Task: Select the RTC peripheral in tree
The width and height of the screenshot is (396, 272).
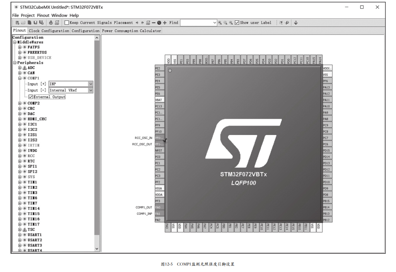Action: click(x=31, y=161)
